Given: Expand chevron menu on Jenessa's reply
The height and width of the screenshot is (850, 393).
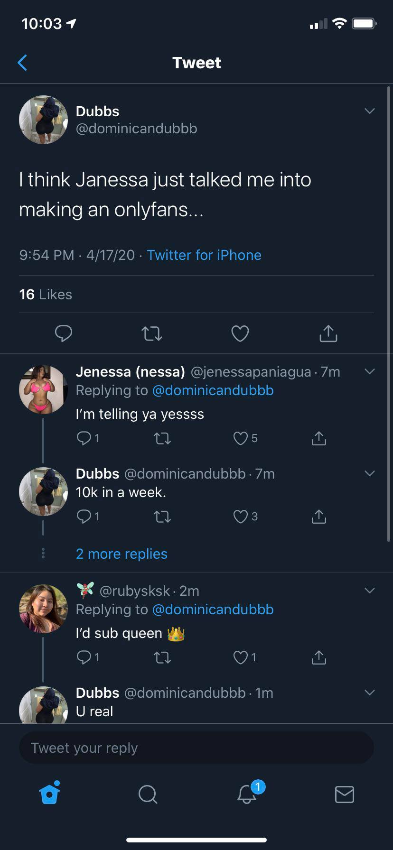Looking at the screenshot, I should (x=370, y=371).
